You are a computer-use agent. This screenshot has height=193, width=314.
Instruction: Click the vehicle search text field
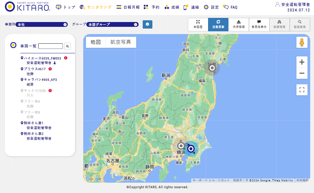click(51, 46)
